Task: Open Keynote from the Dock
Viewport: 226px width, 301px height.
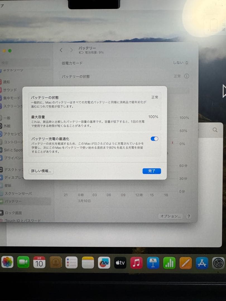Action: 152,262
